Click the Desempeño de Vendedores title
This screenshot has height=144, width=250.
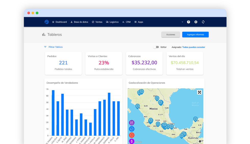pos(62,83)
